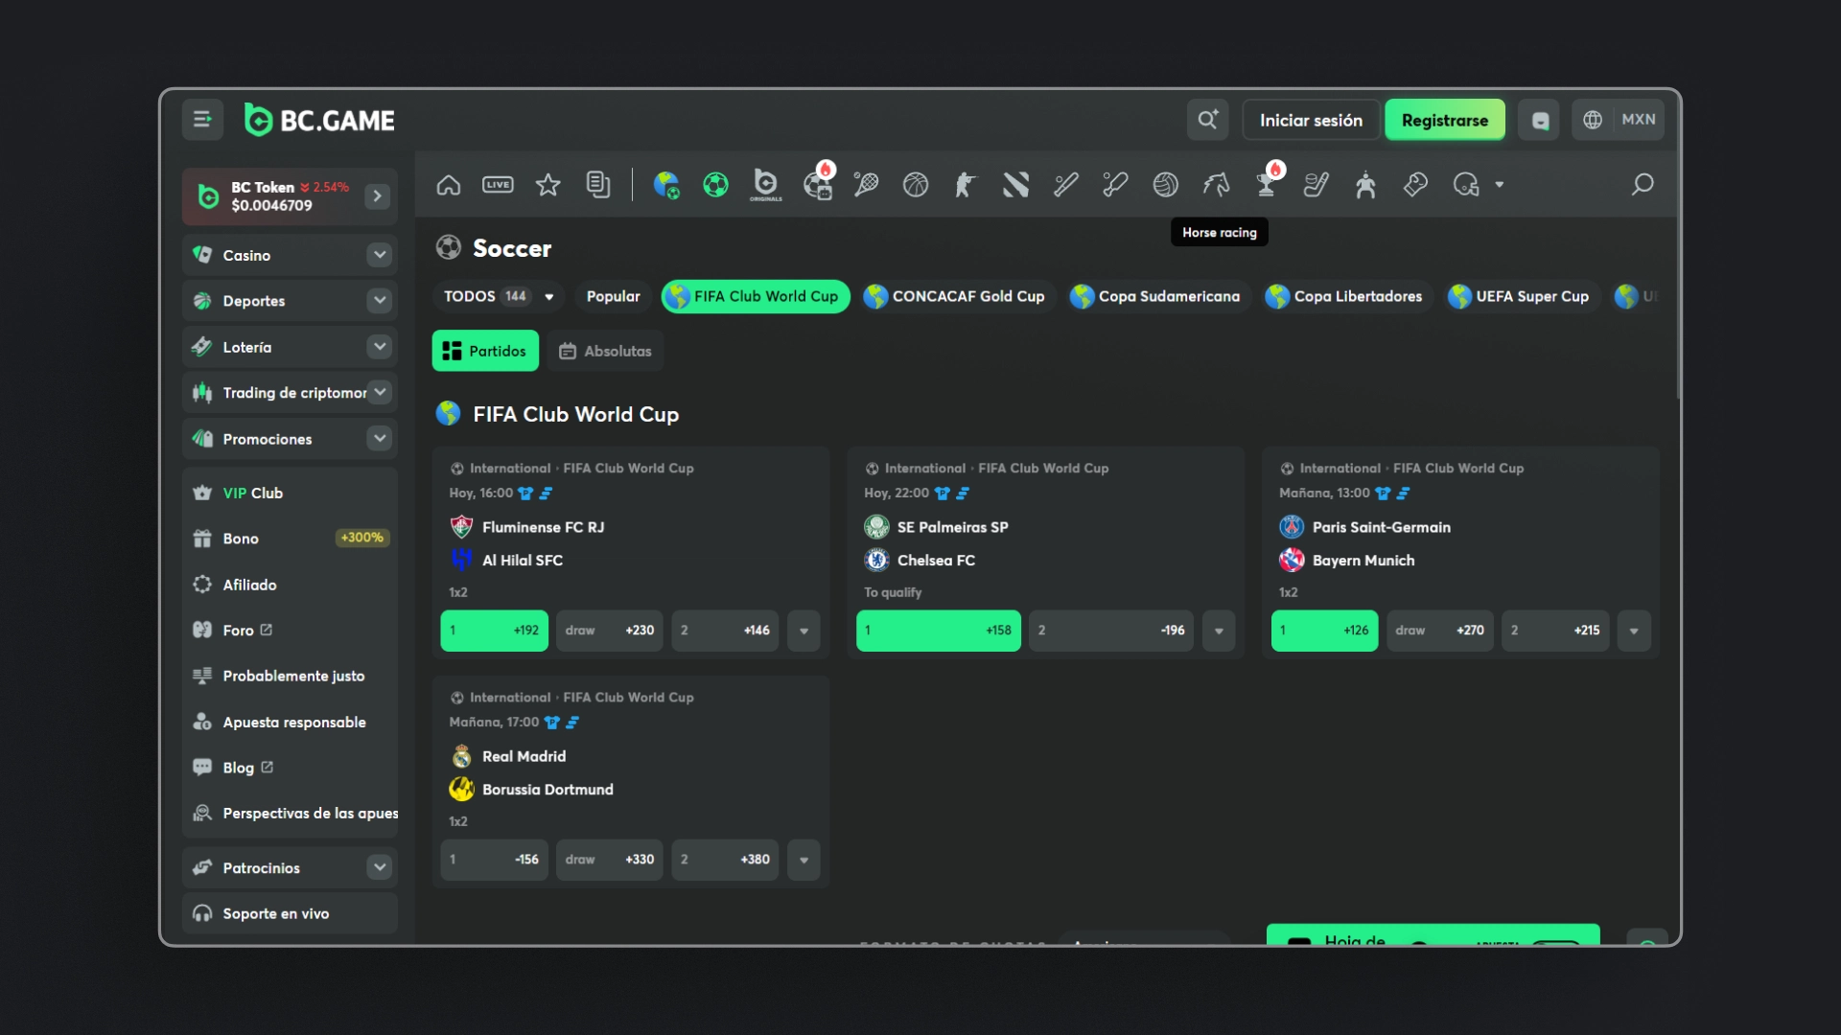
Task: Open MXN currency selector
Action: tap(1639, 120)
